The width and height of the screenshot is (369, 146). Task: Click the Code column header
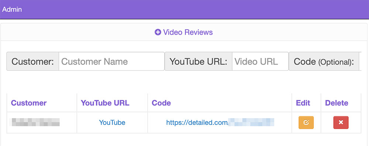tap(161, 103)
